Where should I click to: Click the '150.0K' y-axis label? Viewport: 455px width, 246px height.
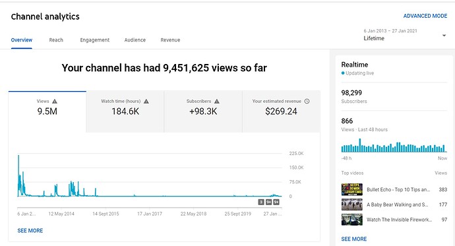[x=296, y=168]
